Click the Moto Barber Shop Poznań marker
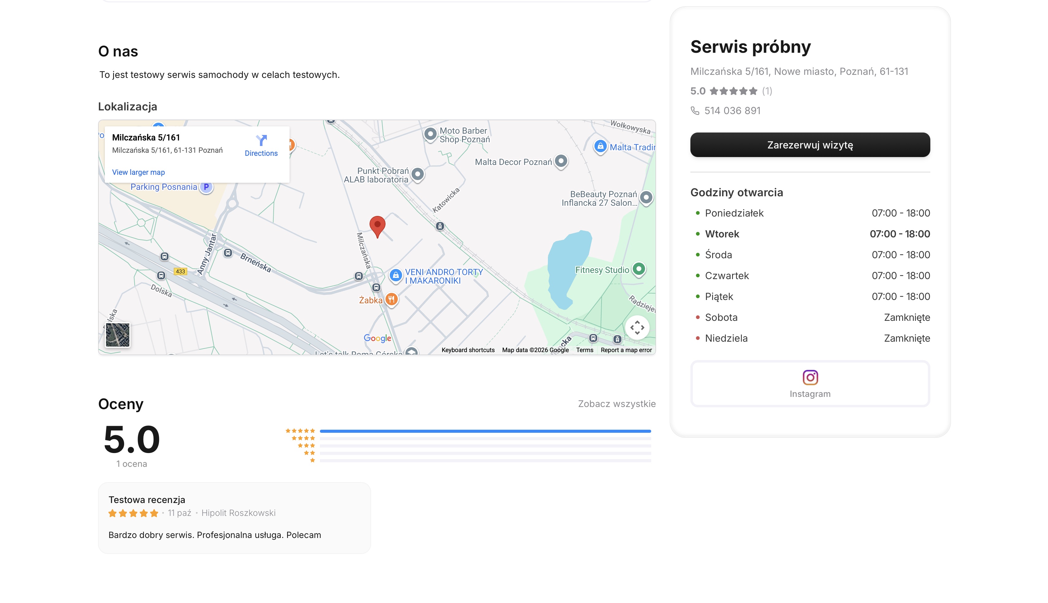The width and height of the screenshot is (1048, 603). point(430,134)
